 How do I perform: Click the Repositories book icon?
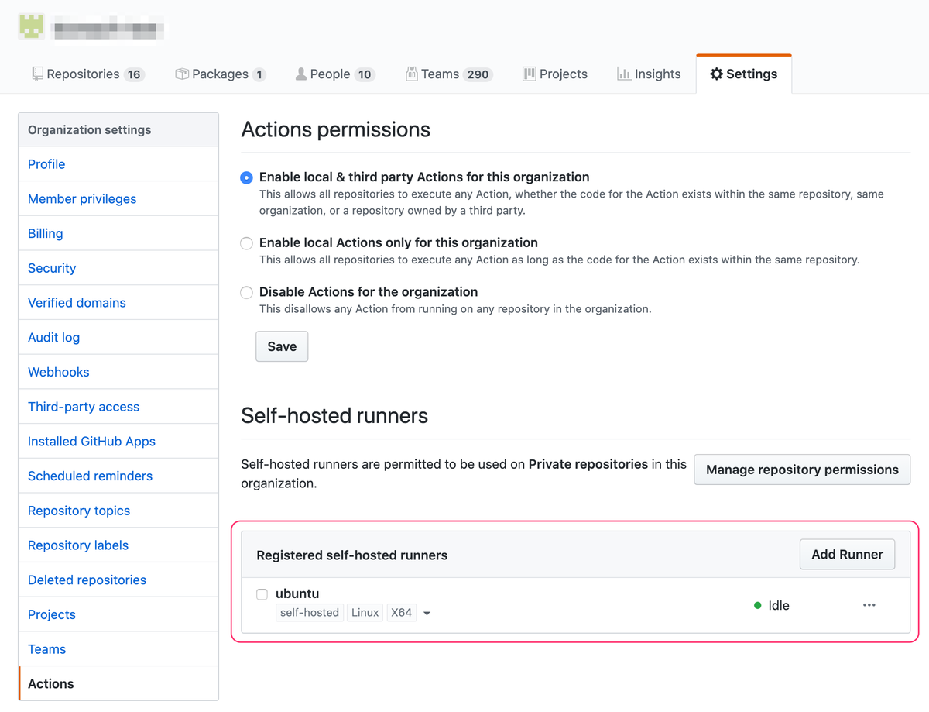coord(37,74)
